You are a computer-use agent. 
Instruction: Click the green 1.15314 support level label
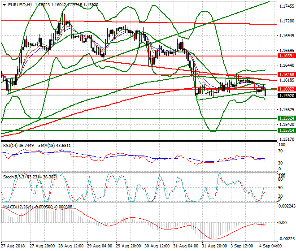pyautogui.click(x=287, y=130)
